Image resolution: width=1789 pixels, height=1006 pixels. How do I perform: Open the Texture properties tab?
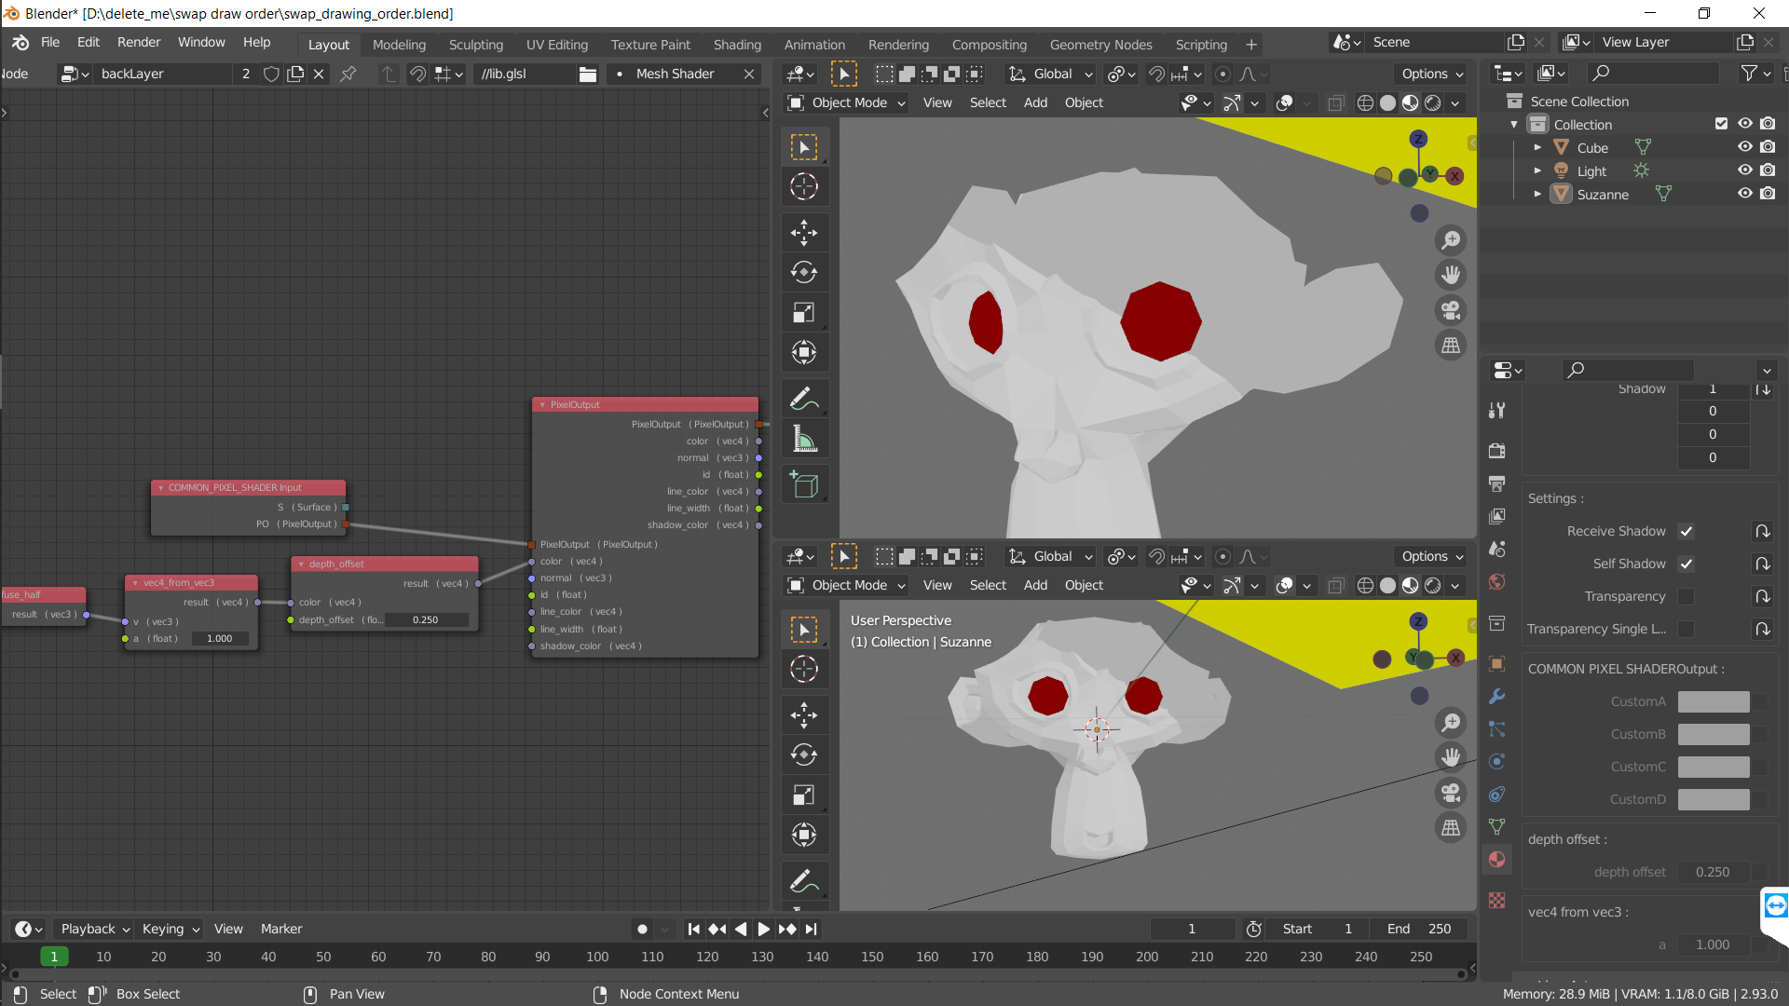(1496, 900)
